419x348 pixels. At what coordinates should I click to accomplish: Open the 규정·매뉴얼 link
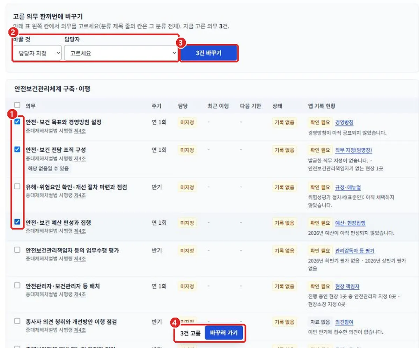348,188
